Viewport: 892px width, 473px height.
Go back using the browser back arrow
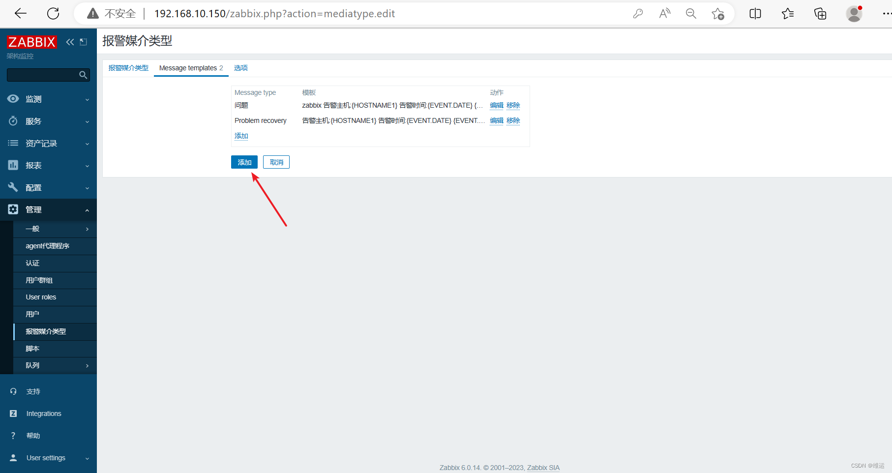21,14
